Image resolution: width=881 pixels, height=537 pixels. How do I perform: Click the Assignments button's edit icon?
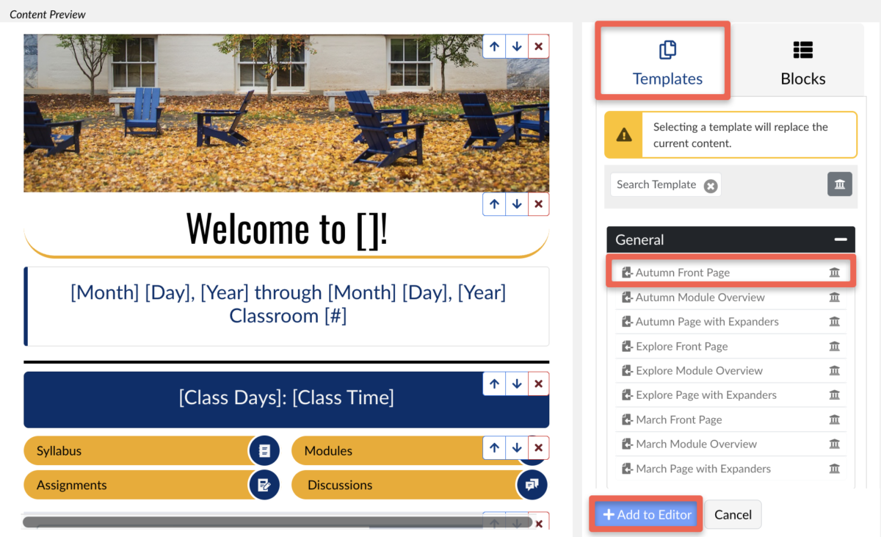(264, 485)
